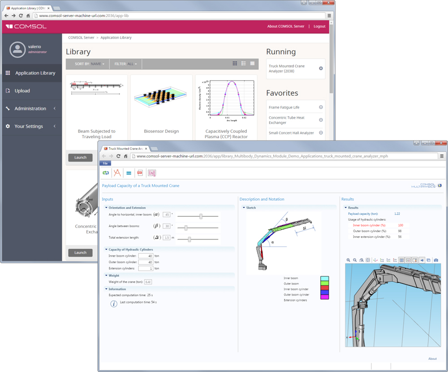Zoom in on the 3D crane view
448x372 pixels.
click(x=348, y=260)
